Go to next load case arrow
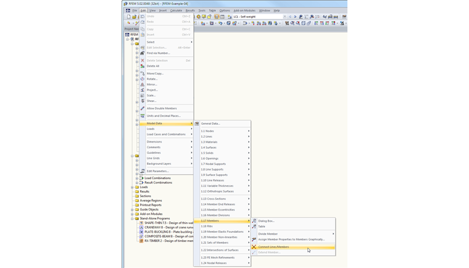 295,17
